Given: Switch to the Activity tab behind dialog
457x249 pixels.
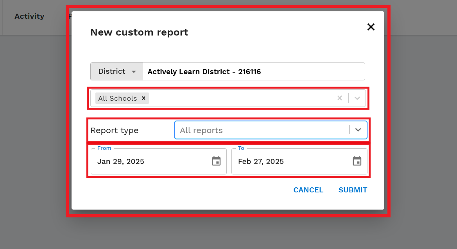Looking at the screenshot, I should pos(29,16).
